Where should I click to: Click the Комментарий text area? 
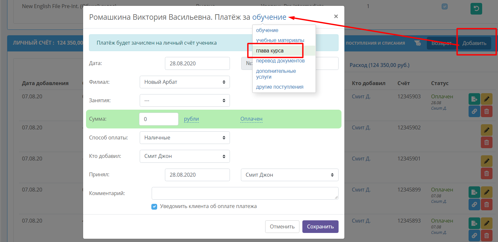[x=245, y=193]
